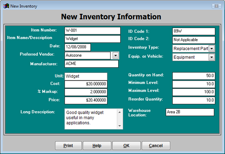Click the "Inventory Type:" label

144,47
